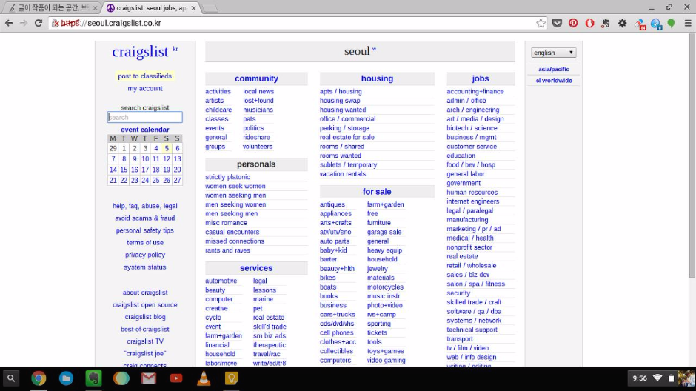Viewport: 696px width, 391px height.
Task: Open the english language dropdown
Action: [x=553, y=53]
